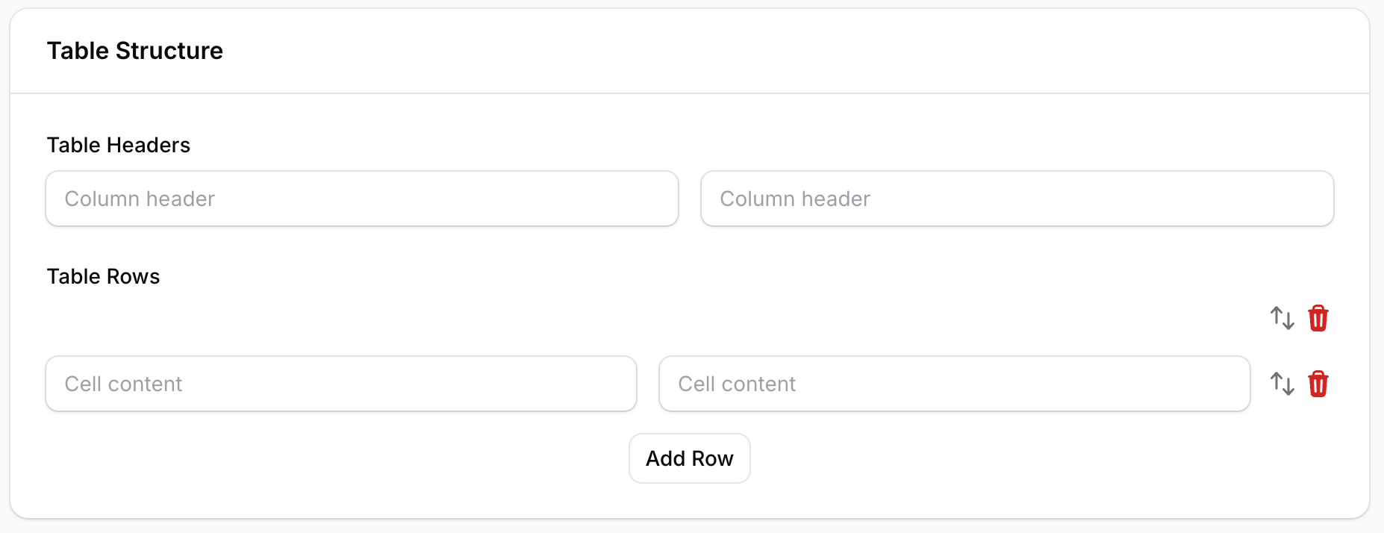This screenshot has width=1384, height=533.
Task: Click the second Cell content field
Action: point(954,384)
